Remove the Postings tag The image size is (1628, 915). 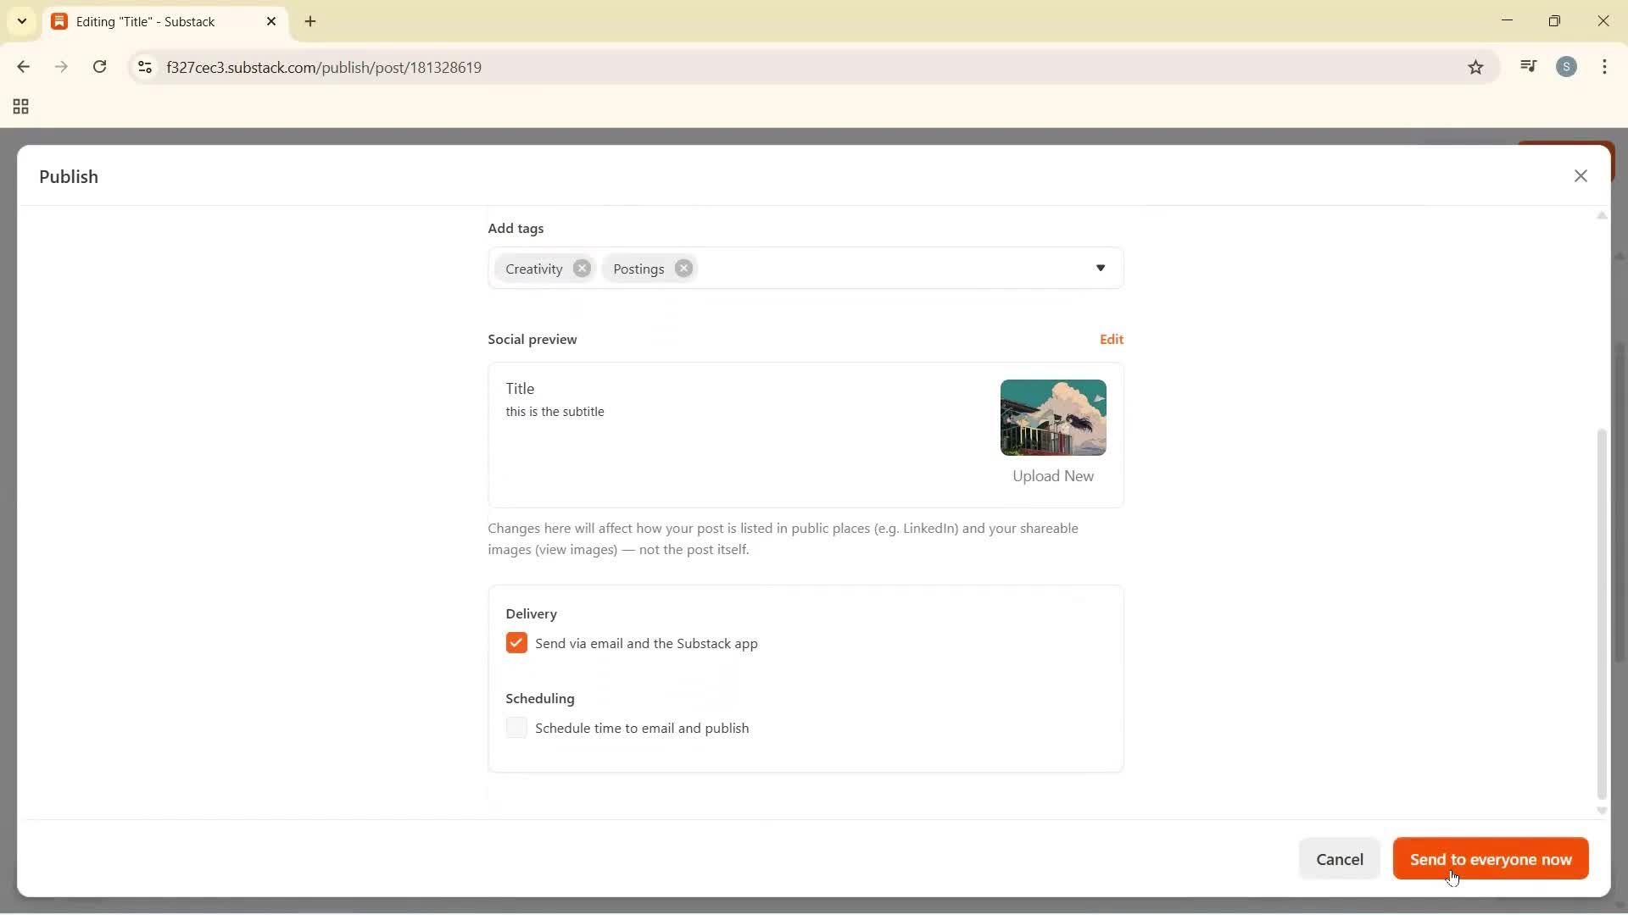click(683, 268)
